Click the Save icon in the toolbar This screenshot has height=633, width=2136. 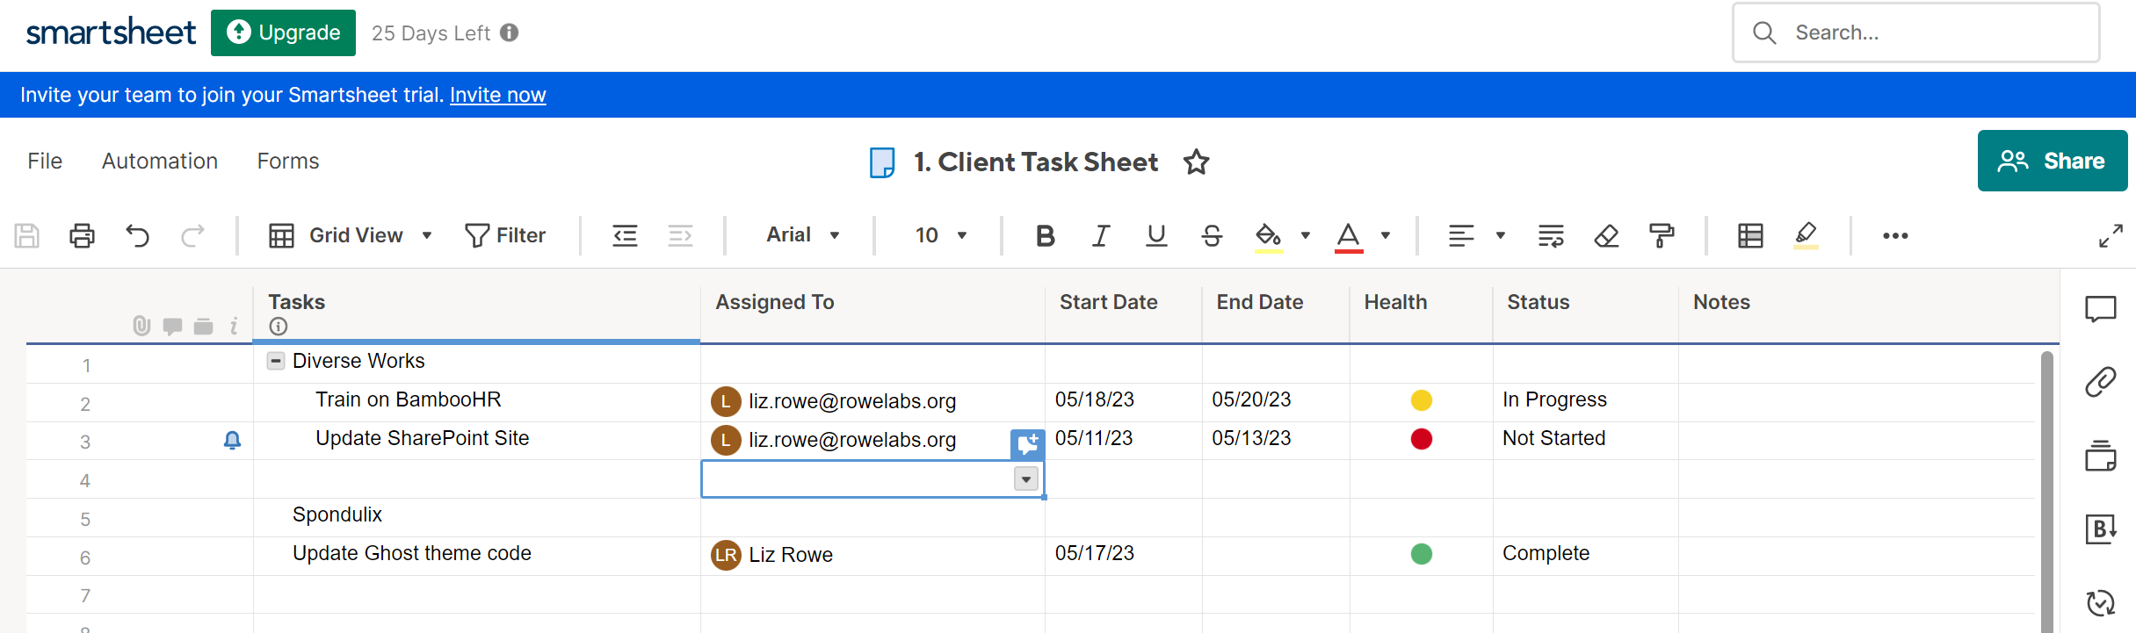pos(27,235)
